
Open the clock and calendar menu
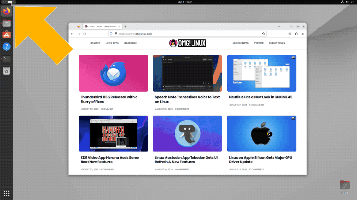click(184, 2)
